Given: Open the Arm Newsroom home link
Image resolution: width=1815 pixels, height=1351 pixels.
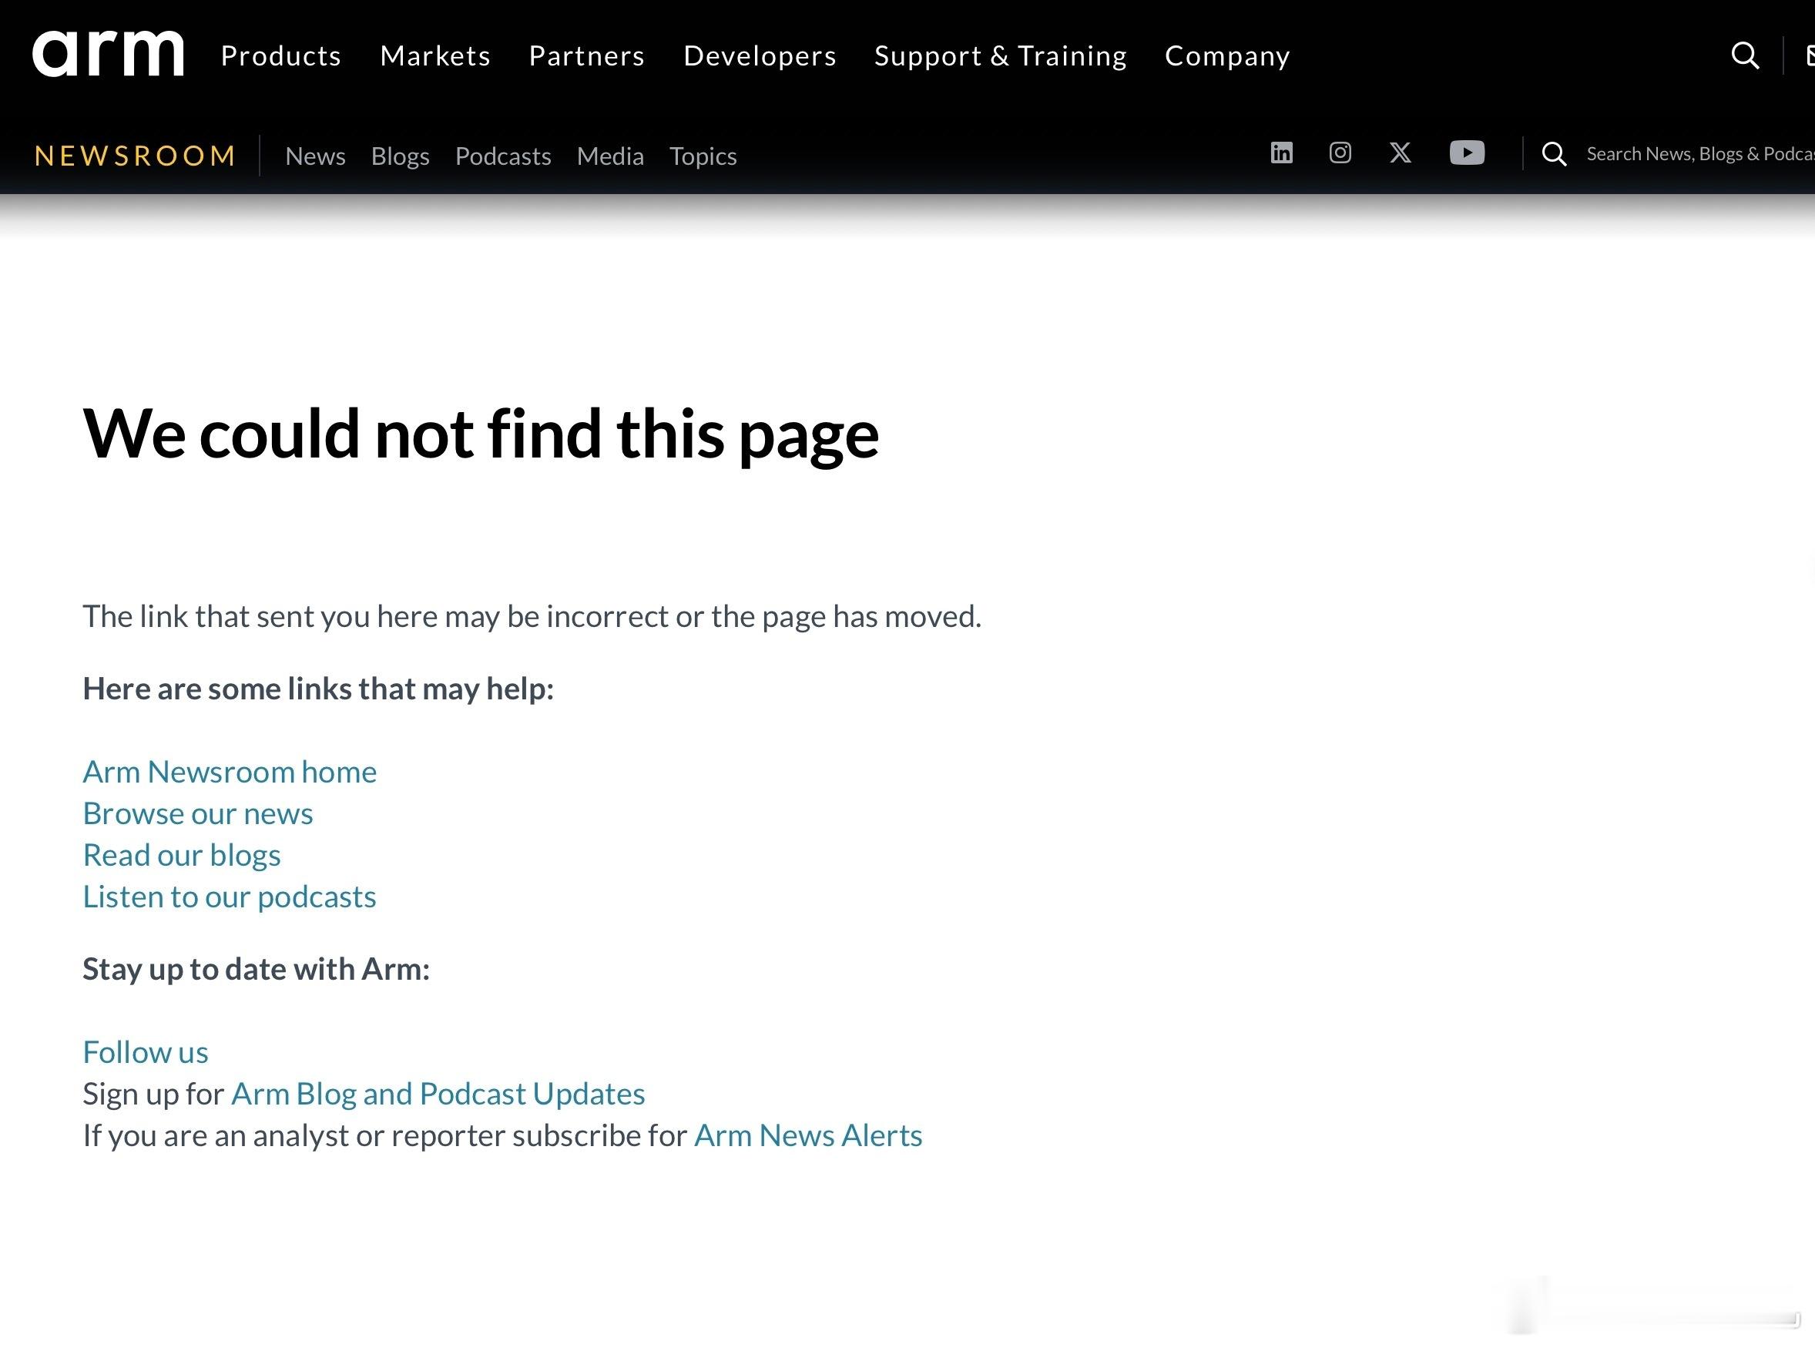Looking at the screenshot, I should (x=230, y=771).
